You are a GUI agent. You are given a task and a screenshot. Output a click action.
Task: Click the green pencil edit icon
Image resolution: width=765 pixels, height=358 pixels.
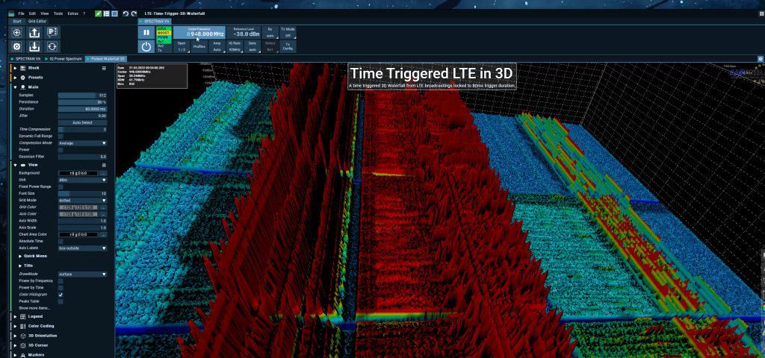coord(99,13)
